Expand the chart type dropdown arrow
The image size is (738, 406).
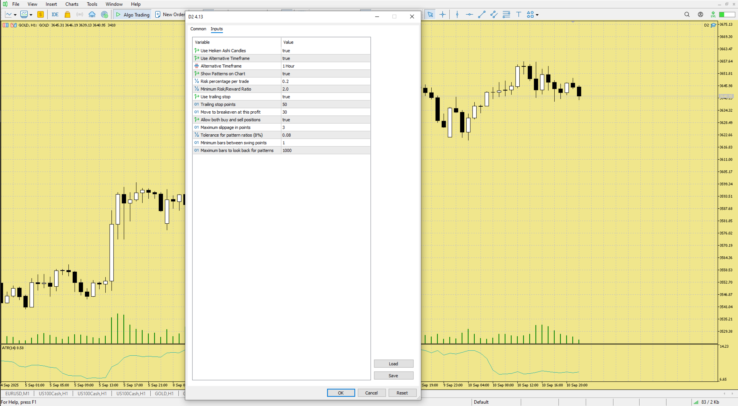(15, 15)
